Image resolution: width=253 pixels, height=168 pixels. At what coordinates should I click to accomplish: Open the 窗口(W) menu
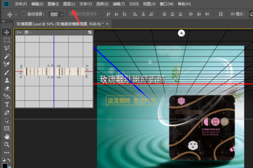click(167, 4)
